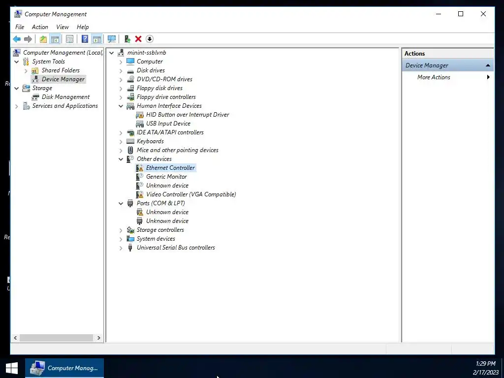Click the blue Help question mark icon
Screen dimensions: 504x378
pos(85,39)
